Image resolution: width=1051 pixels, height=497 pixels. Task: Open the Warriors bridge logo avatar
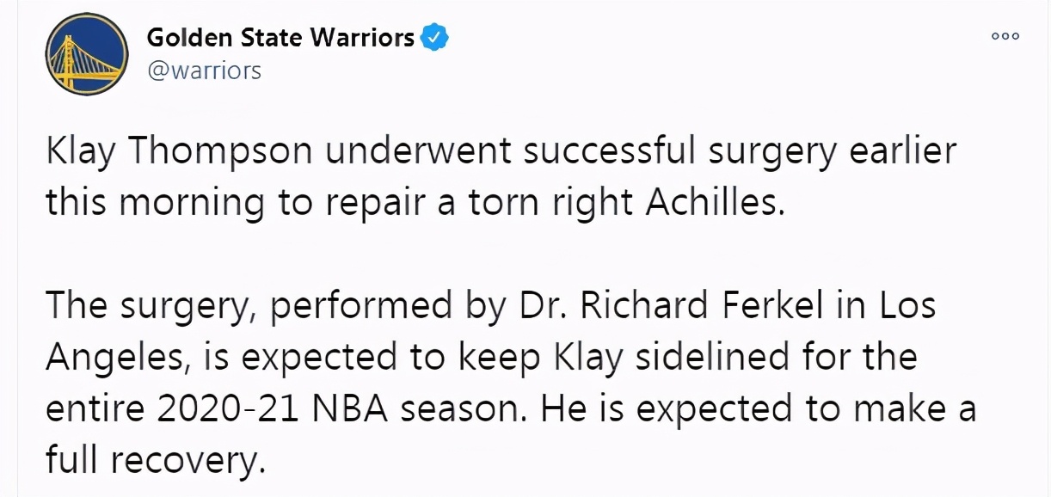(86, 54)
